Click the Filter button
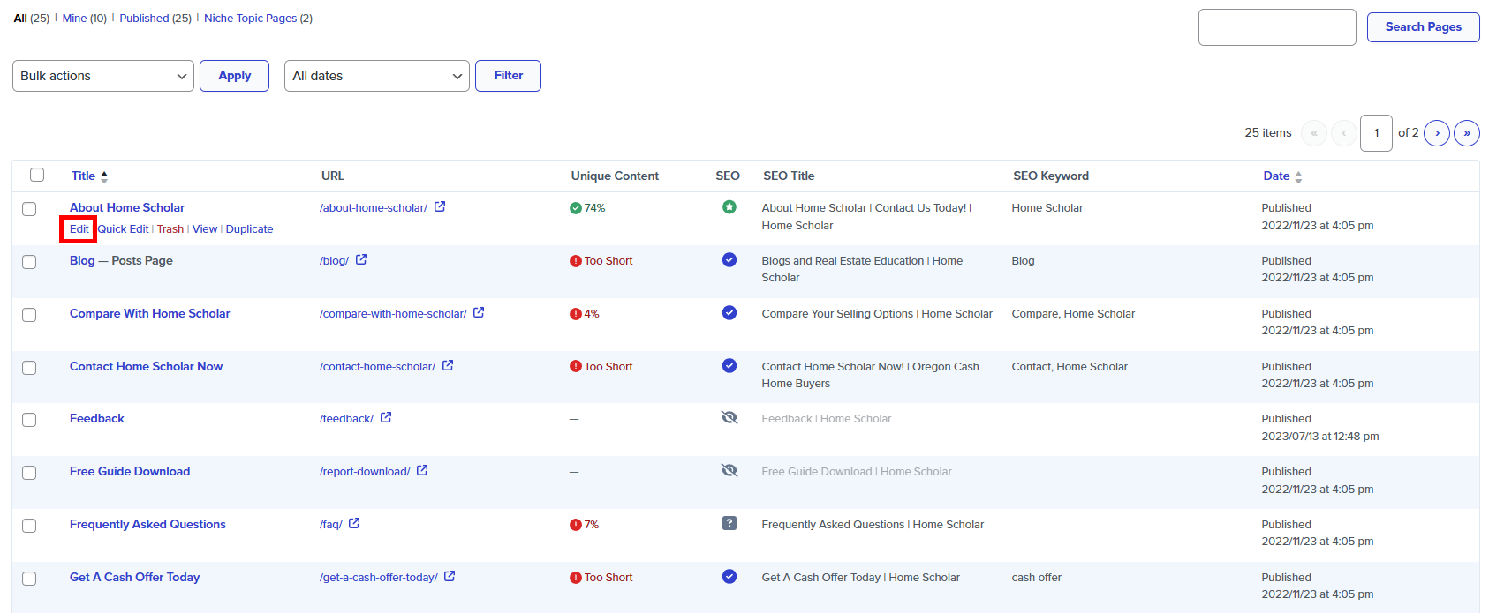The height and width of the screenshot is (613, 1489). pos(508,76)
